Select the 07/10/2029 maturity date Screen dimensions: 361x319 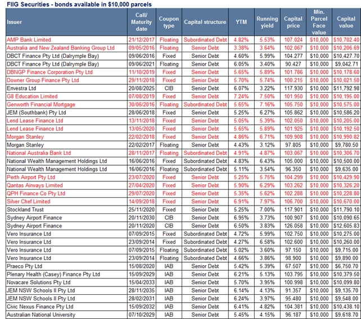pos(142,315)
